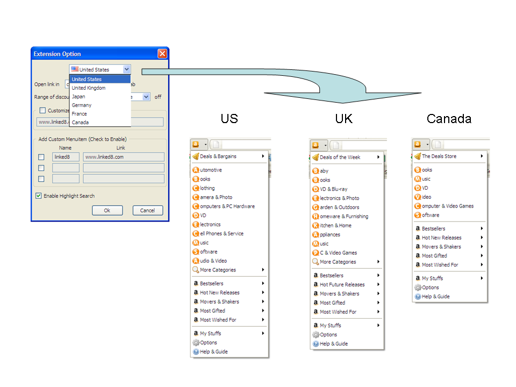Open the discount range dropdown arrow

(x=146, y=97)
